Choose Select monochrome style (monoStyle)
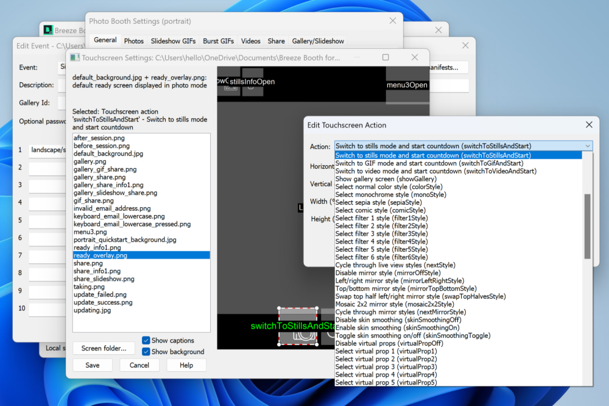The image size is (609, 406). click(459, 195)
